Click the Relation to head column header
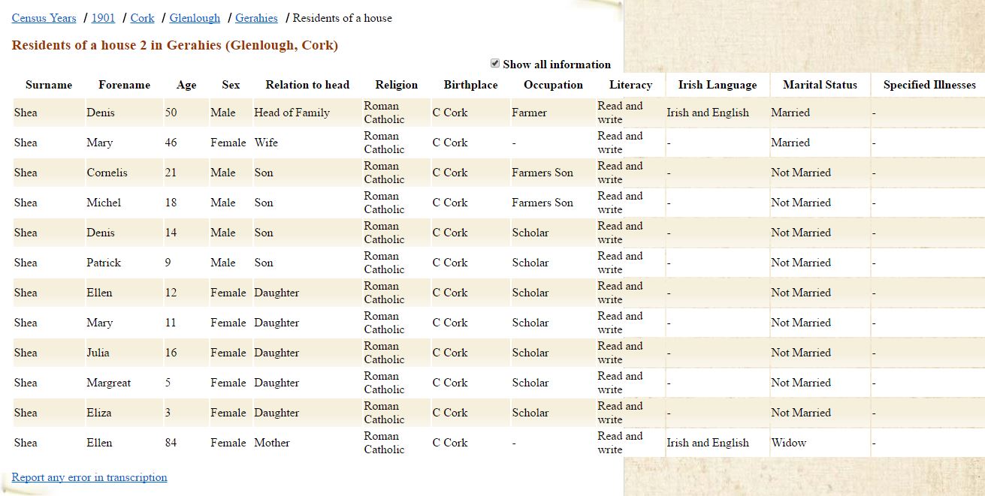Image resolution: width=985 pixels, height=496 pixels. pos(307,85)
